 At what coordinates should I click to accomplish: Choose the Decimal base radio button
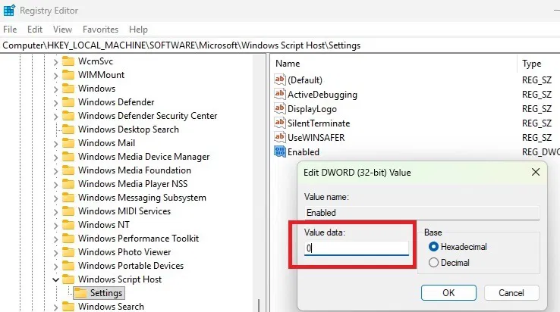point(434,263)
